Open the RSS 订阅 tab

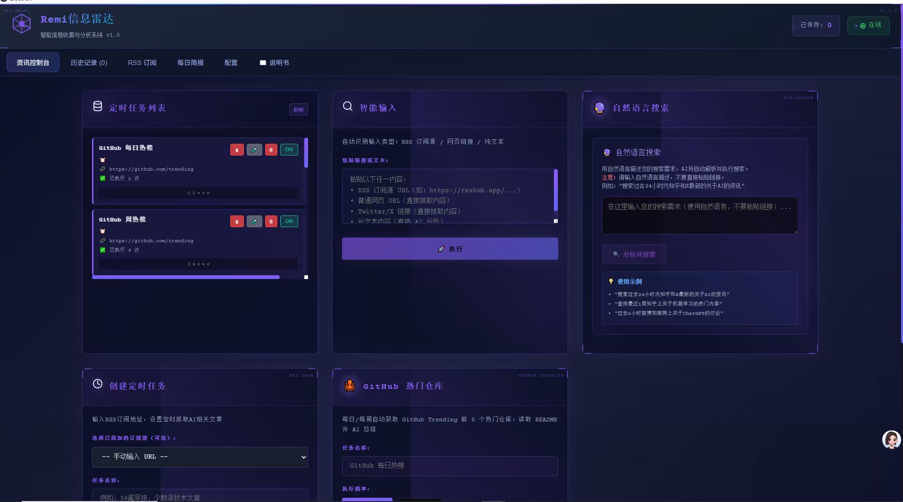pos(142,62)
